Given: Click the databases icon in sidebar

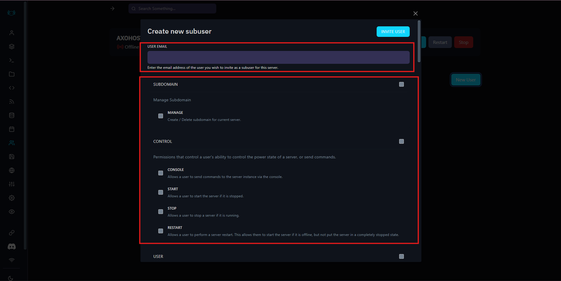Looking at the screenshot, I should pos(12,115).
